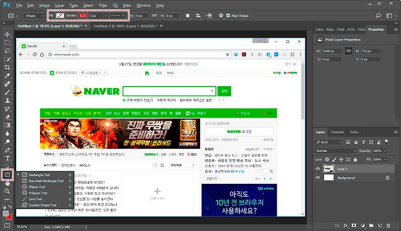
Task: Hide the Background layer eye icon
Action: tap(318, 178)
